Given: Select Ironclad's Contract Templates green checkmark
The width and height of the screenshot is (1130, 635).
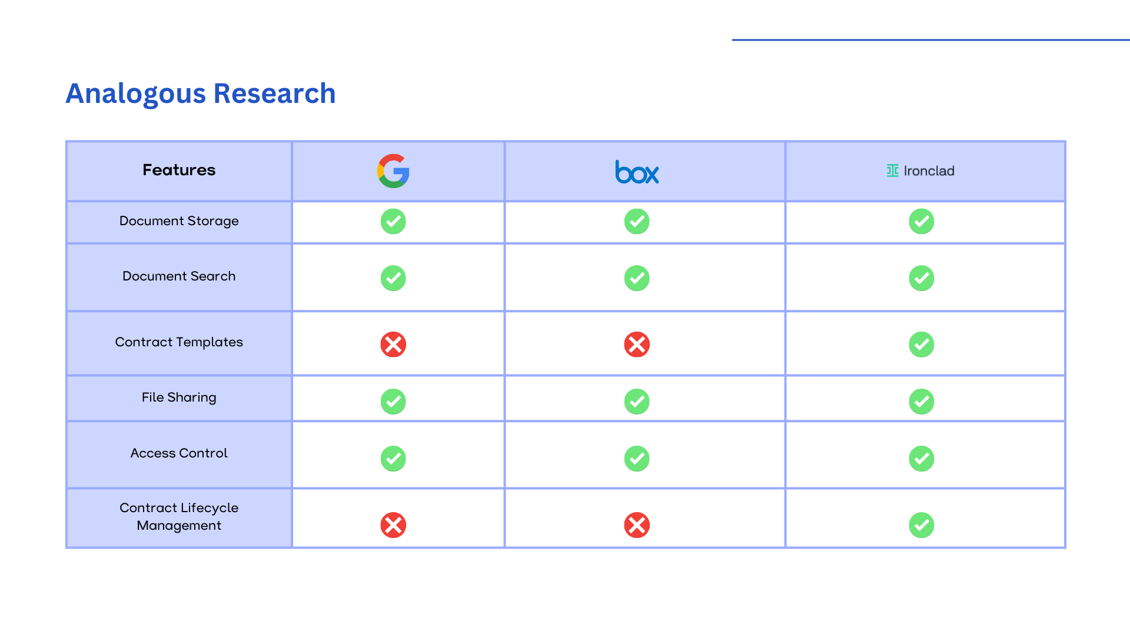Looking at the screenshot, I should point(922,345).
